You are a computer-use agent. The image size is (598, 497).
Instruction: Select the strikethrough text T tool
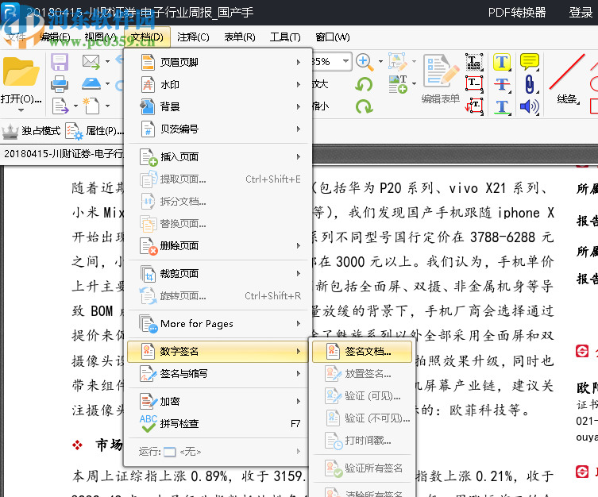pos(502,84)
